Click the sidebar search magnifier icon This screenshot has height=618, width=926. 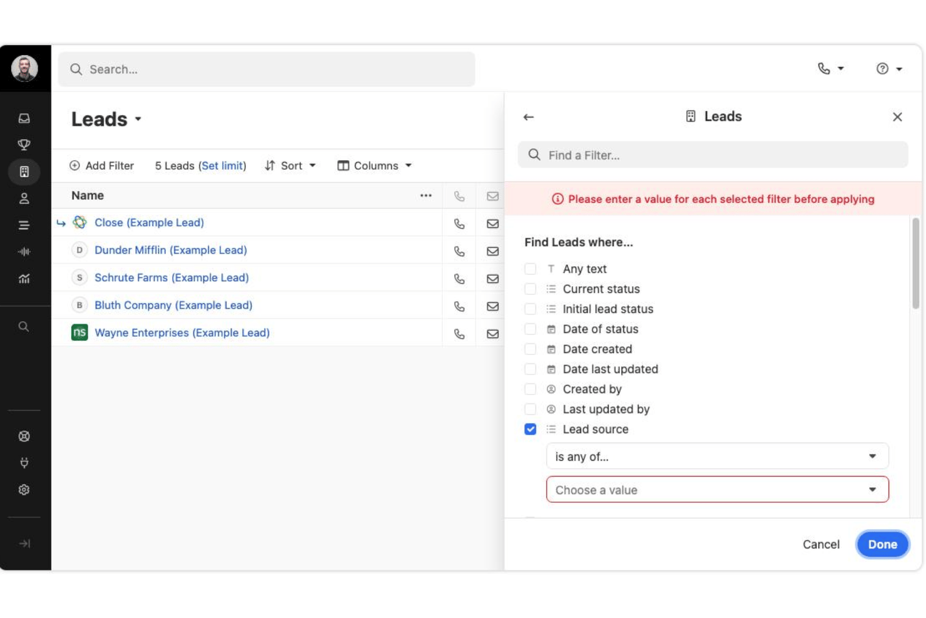pos(24,326)
